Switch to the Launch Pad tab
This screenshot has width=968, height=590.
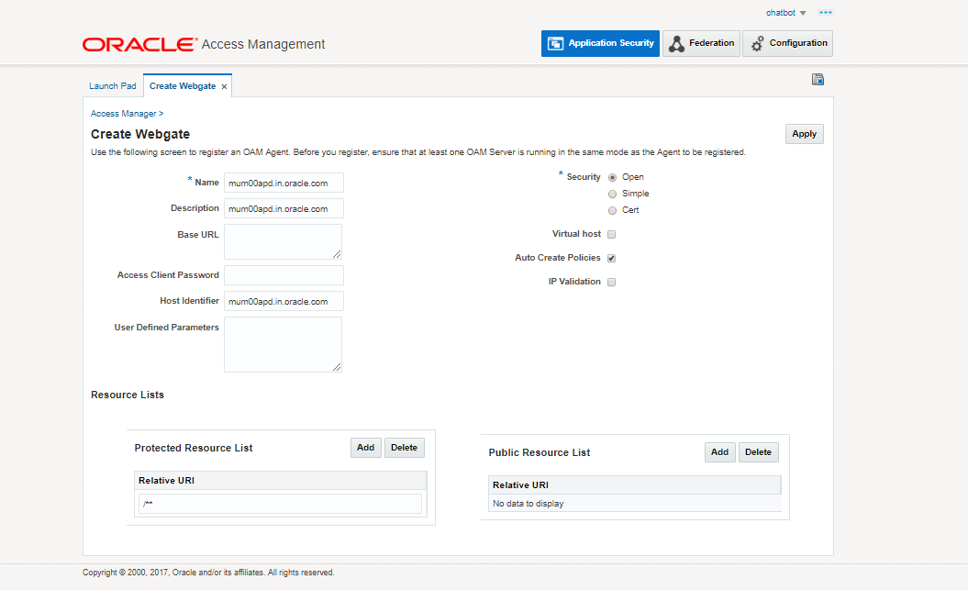click(112, 85)
